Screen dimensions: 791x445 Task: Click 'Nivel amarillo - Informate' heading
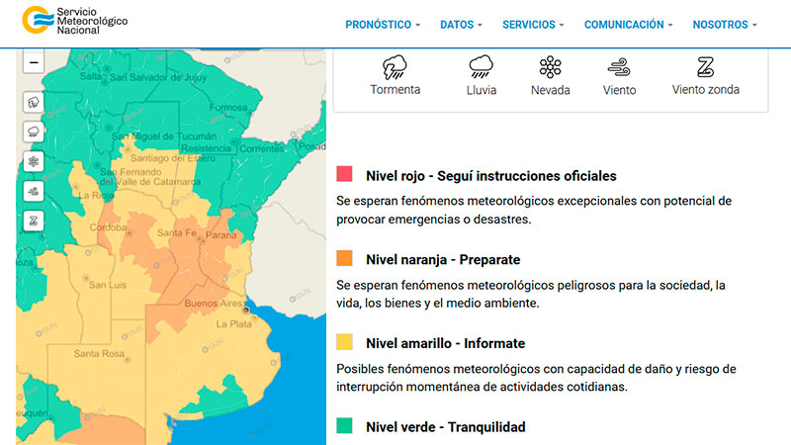446,343
